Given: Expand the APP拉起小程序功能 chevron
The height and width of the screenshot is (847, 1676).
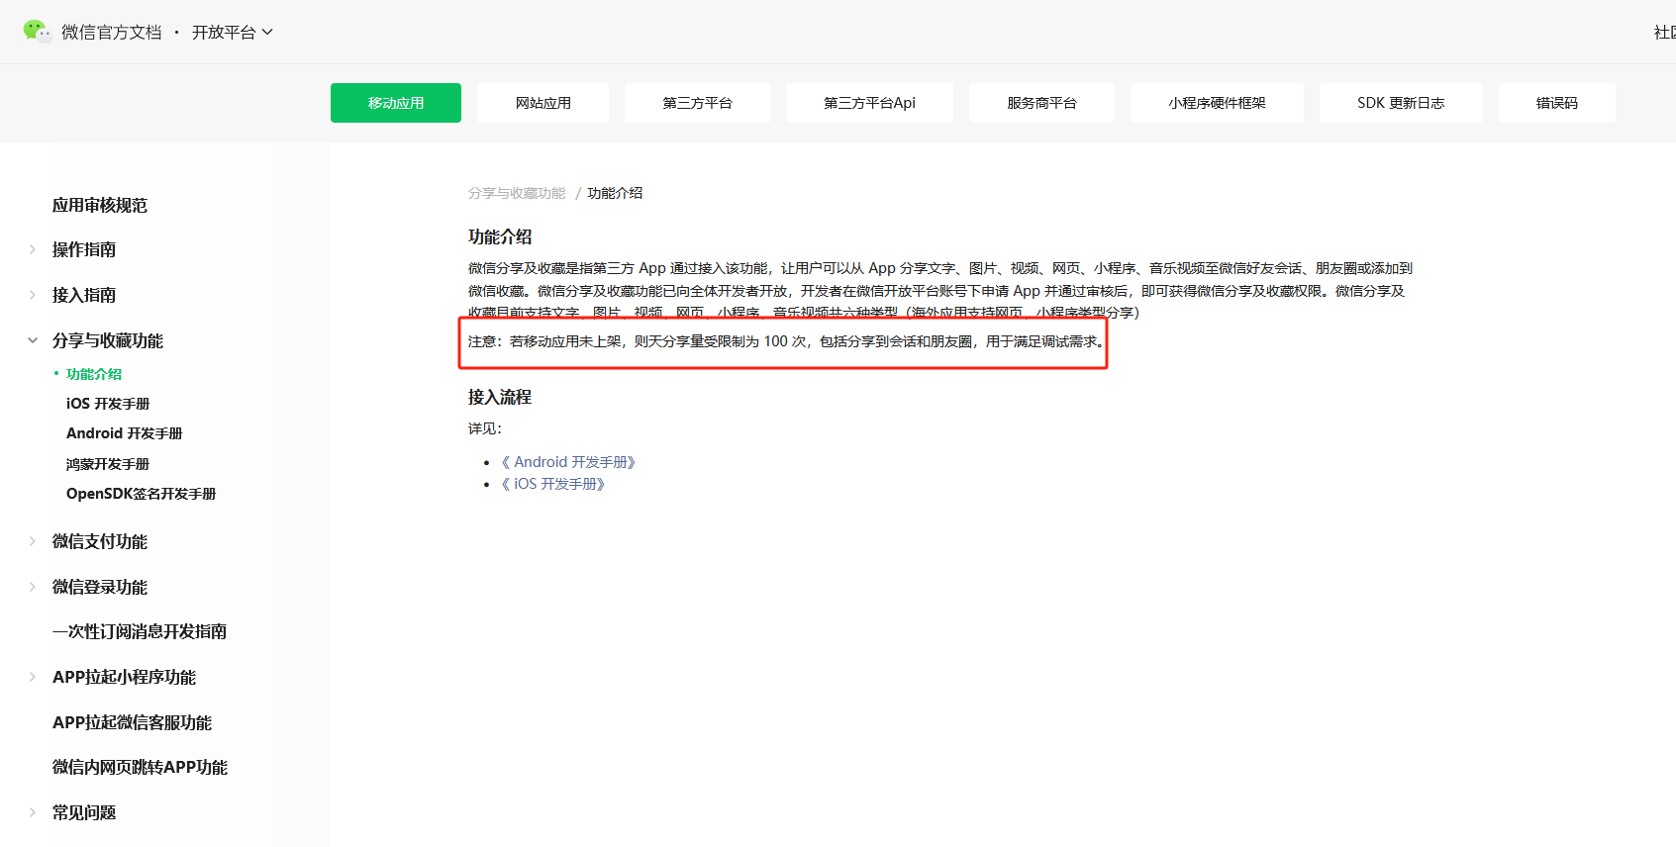Looking at the screenshot, I should pyautogui.click(x=33, y=677).
